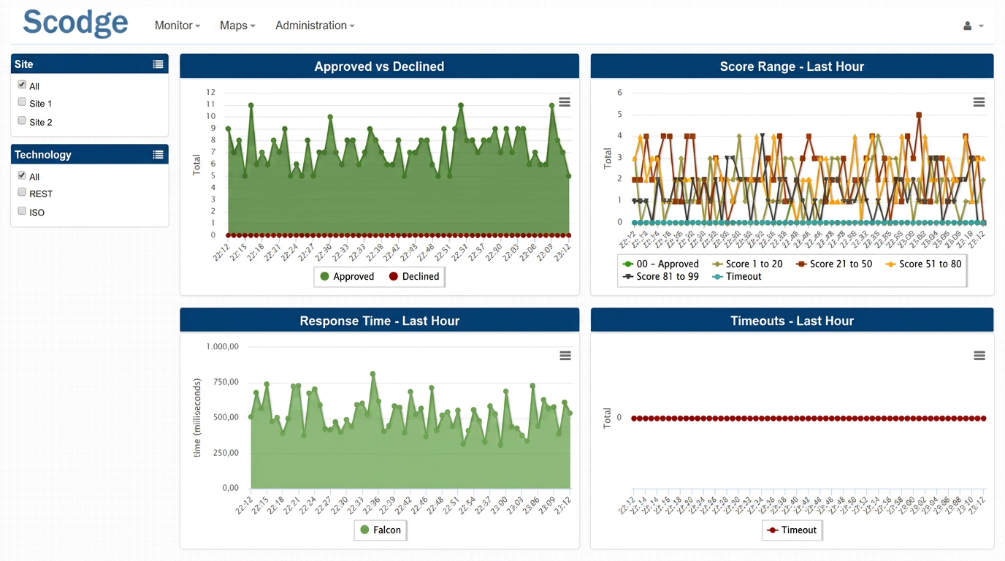Click the Timeouts - Last Hour title
Image resolution: width=1005 pixels, height=561 pixels.
coord(792,321)
